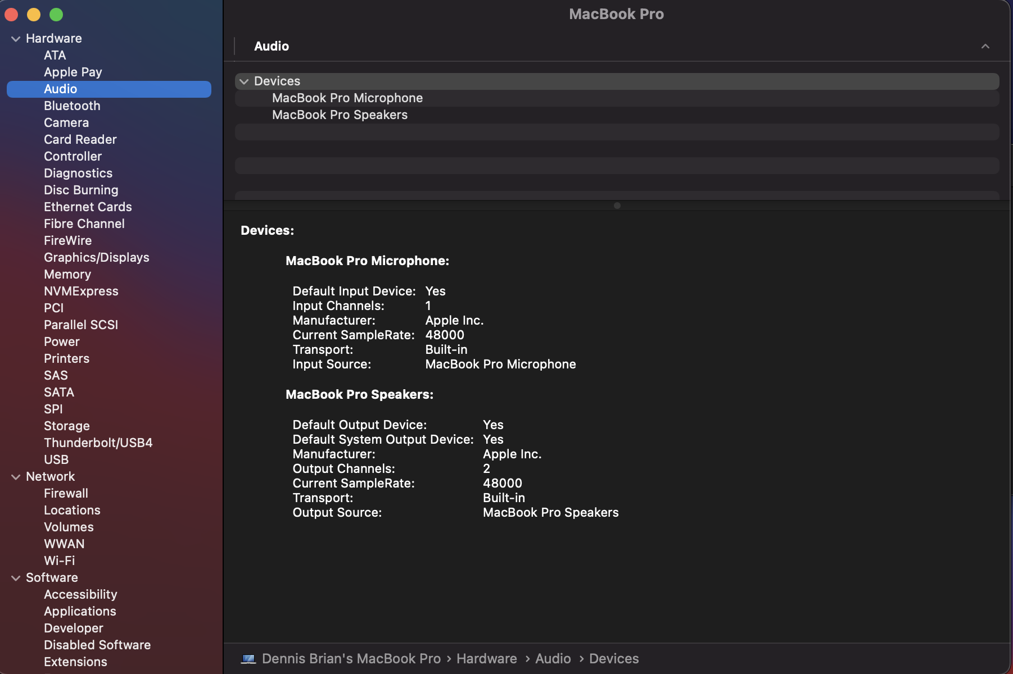This screenshot has height=674, width=1013.
Task: Select SAS in sidebar
Action: pos(56,375)
